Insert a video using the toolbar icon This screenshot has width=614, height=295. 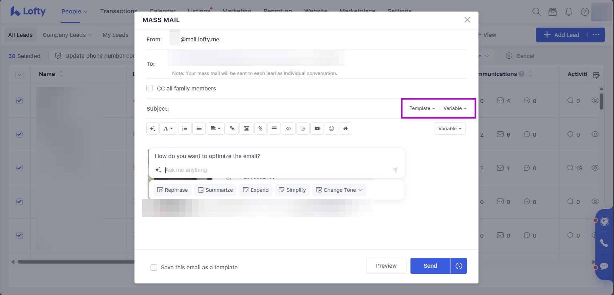(317, 129)
